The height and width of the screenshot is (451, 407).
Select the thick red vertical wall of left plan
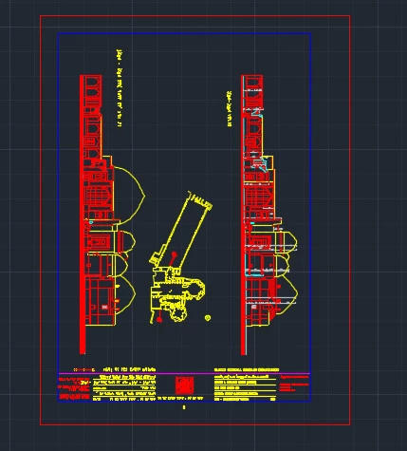[x=83, y=215]
